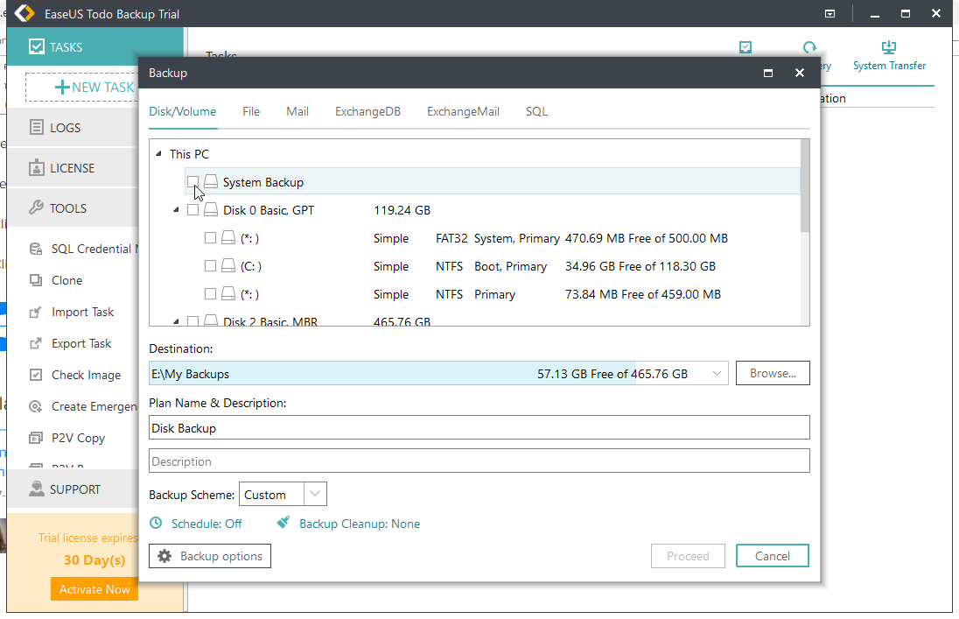This screenshot has height=619, width=959.
Task: Open the main window dropdown menu icon
Action: 830,13
